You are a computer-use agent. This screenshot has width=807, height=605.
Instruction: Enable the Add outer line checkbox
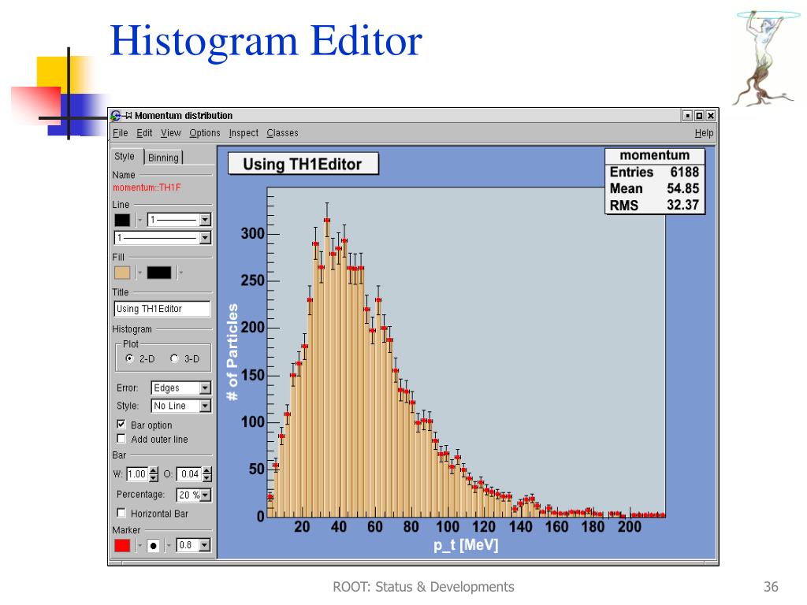point(121,439)
